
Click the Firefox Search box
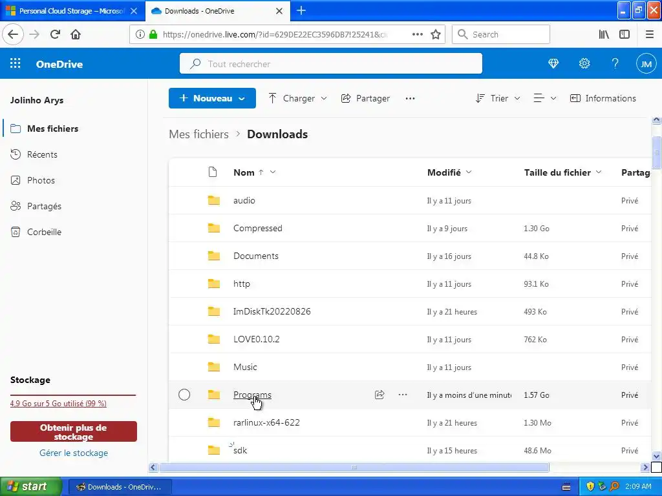(501, 35)
